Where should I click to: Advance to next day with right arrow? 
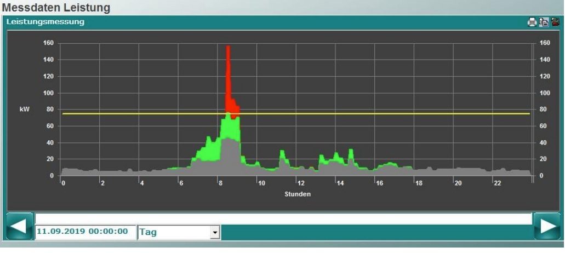tap(548, 227)
